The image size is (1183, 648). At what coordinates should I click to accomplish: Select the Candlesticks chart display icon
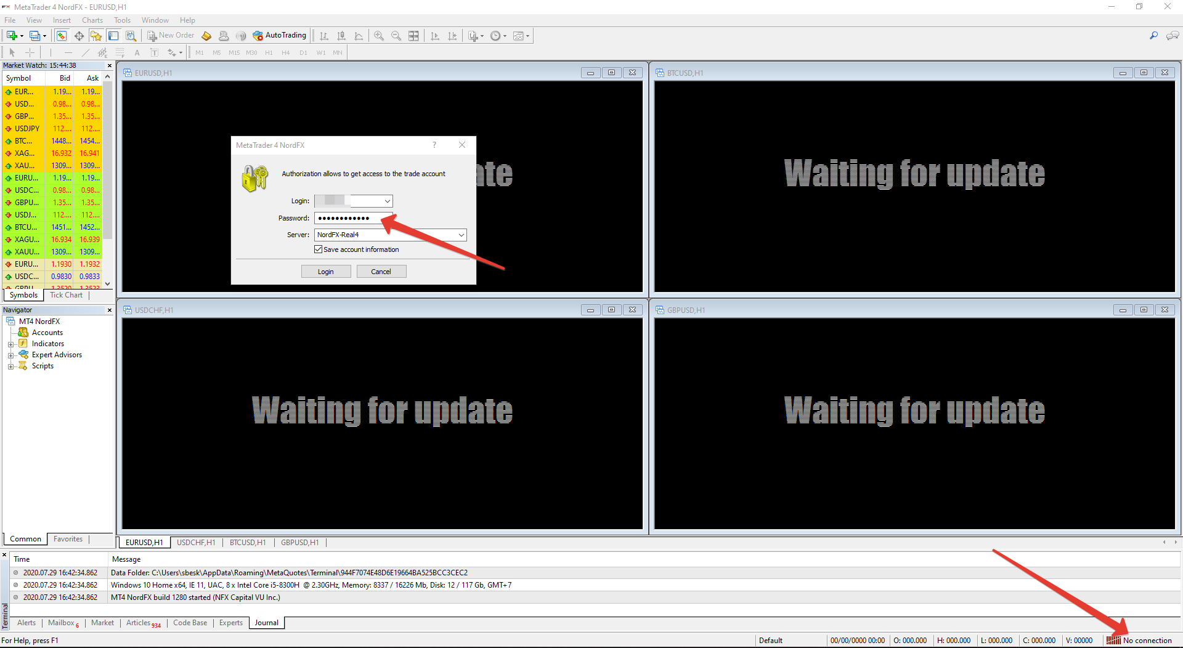341,36
